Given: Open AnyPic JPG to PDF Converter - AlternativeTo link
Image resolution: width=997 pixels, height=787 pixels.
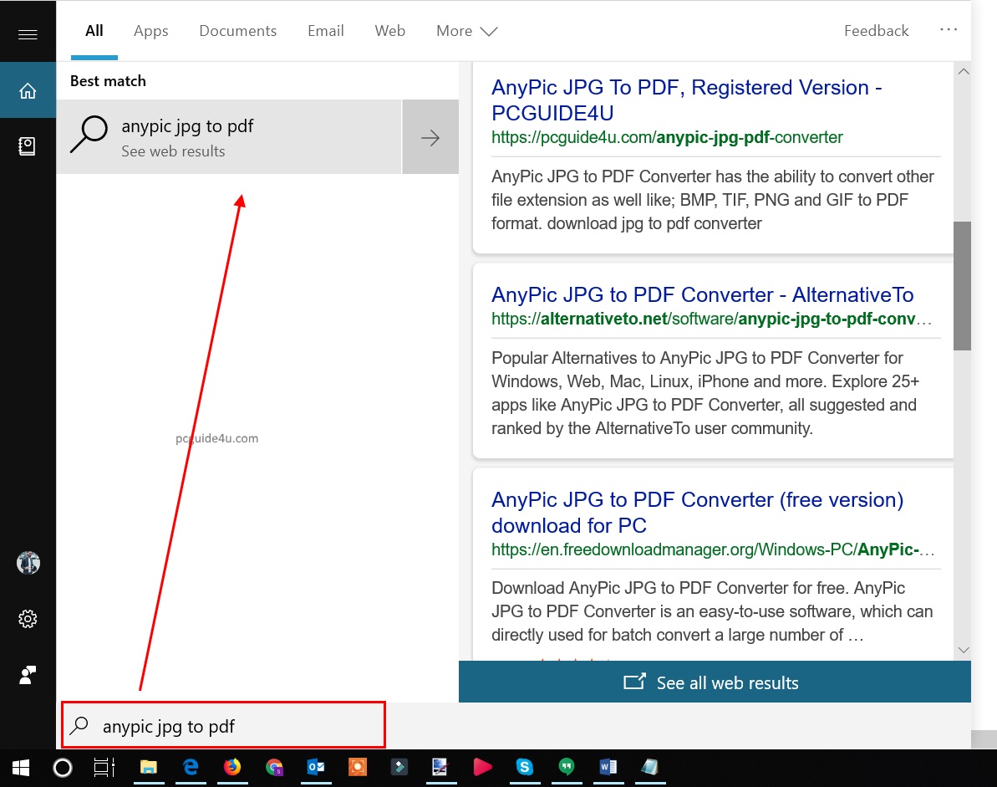Looking at the screenshot, I should coord(702,295).
